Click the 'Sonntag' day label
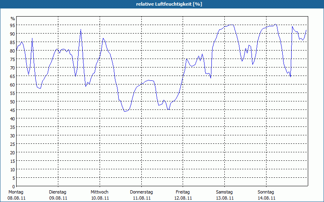The width and height of the screenshot is (324, 202). pos(266,192)
